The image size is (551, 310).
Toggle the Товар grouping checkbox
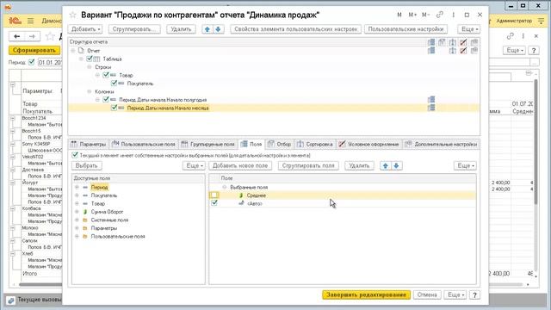(106, 75)
